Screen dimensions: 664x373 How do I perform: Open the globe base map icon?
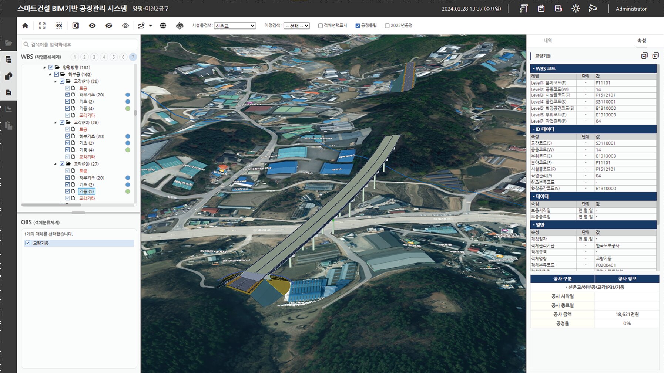[163, 25]
